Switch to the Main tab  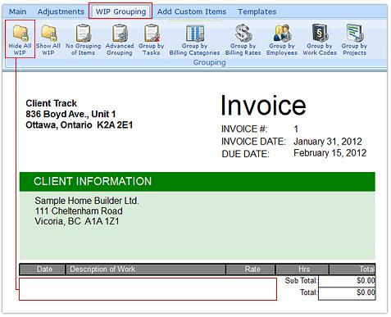[x=17, y=11]
